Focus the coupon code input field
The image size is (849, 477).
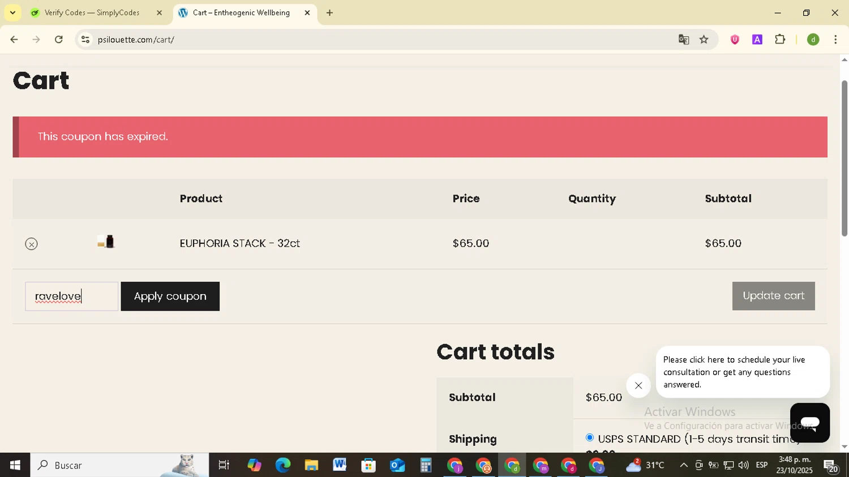tap(72, 296)
